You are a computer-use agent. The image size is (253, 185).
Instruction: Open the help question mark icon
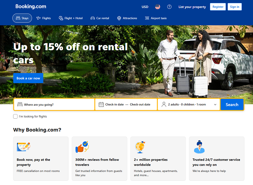click(169, 7)
